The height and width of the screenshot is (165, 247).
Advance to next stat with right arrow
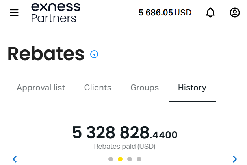click(x=235, y=159)
